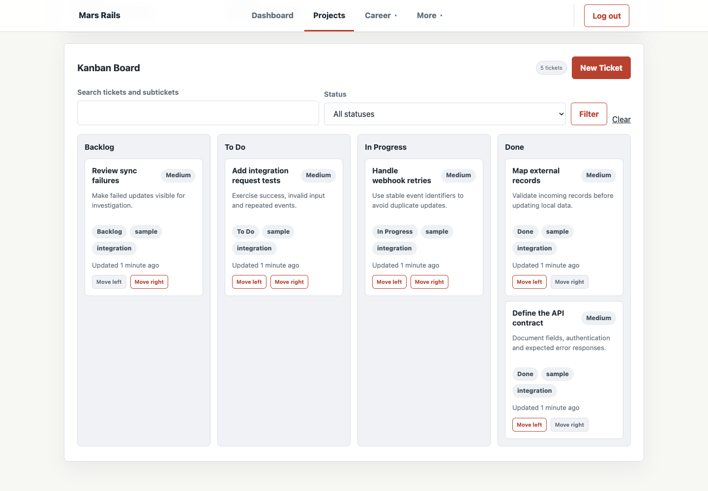Open the Review sync failures ticket title
The height and width of the screenshot is (491, 708).
tap(115, 176)
